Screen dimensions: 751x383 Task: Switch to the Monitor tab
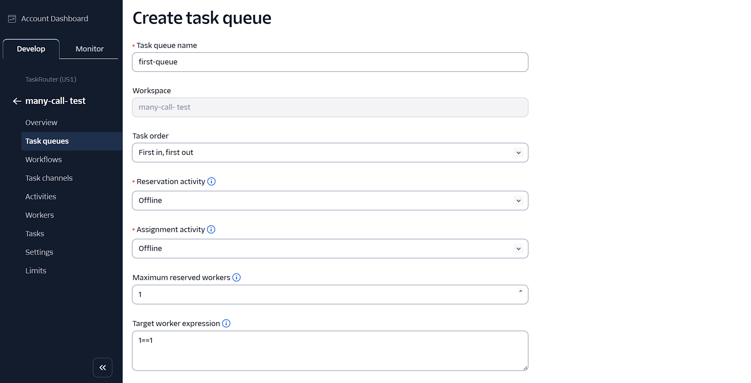coord(89,49)
